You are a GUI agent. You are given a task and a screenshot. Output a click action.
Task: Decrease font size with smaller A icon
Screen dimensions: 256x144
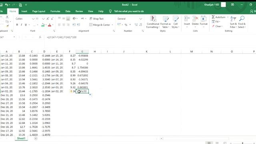52,19
